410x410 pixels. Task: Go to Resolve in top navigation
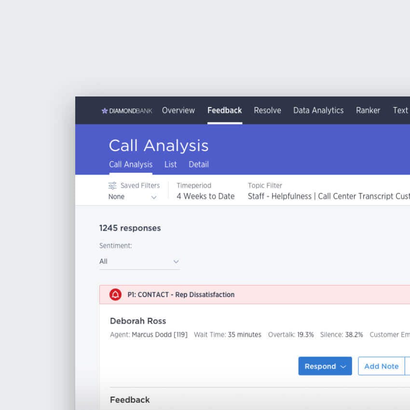pos(267,110)
